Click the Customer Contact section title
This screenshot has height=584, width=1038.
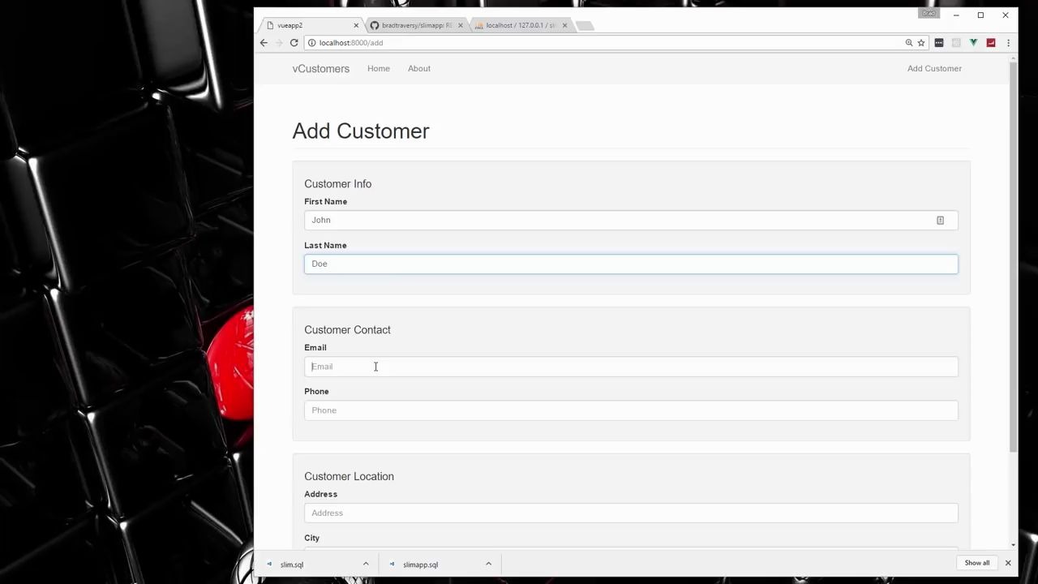pyautogui.click(x=347, y=330)
